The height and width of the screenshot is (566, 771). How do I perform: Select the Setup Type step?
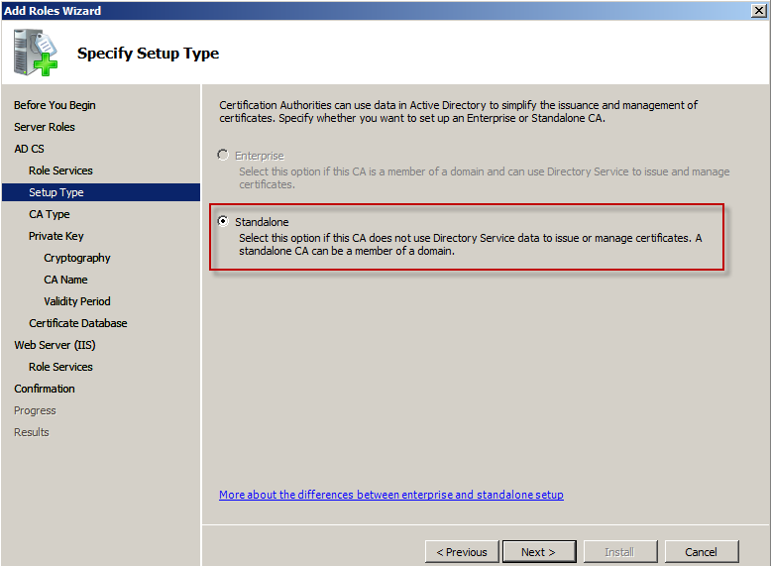click(55, 192)
